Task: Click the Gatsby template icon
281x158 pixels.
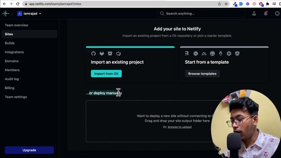Action: [x=213, y=54]
